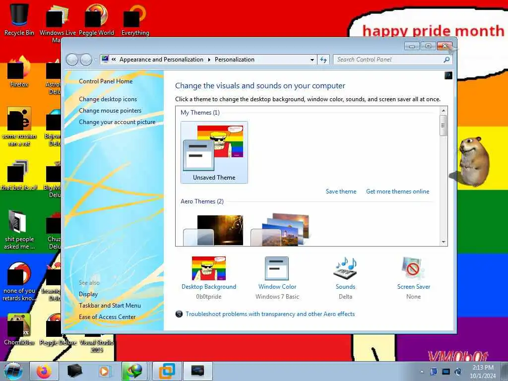Open Change your account picture

click(x=117, y=122)
